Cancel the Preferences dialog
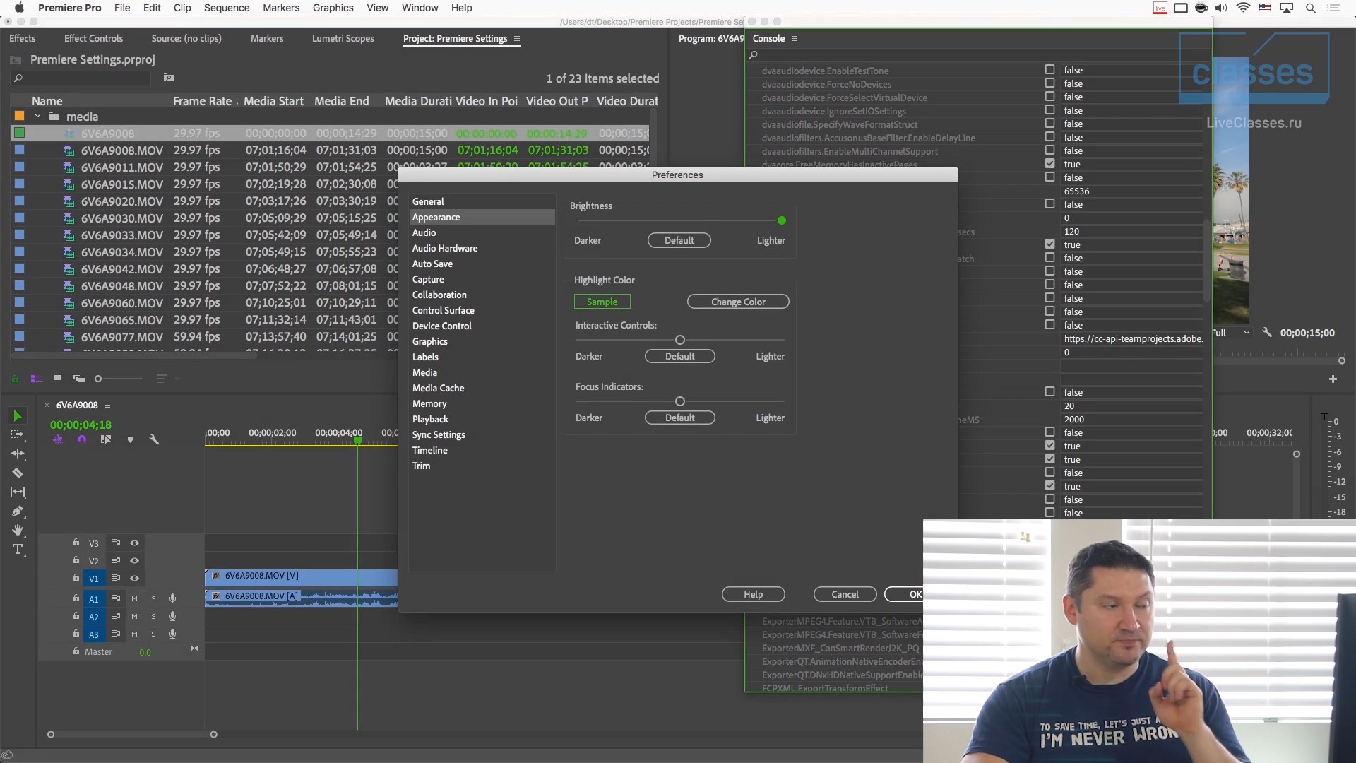 (845, 594)
